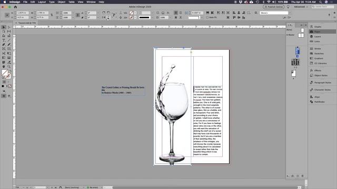Screen dimensions: 337x189
Task: Open the Table menu
Action: (x=72, y=2)
